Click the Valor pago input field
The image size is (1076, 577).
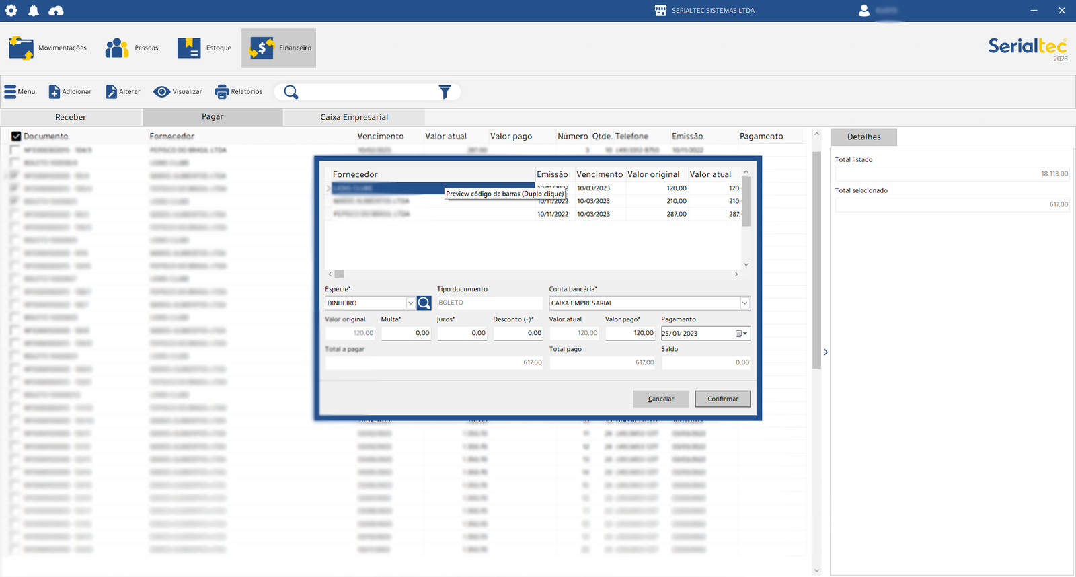(630, 333)
